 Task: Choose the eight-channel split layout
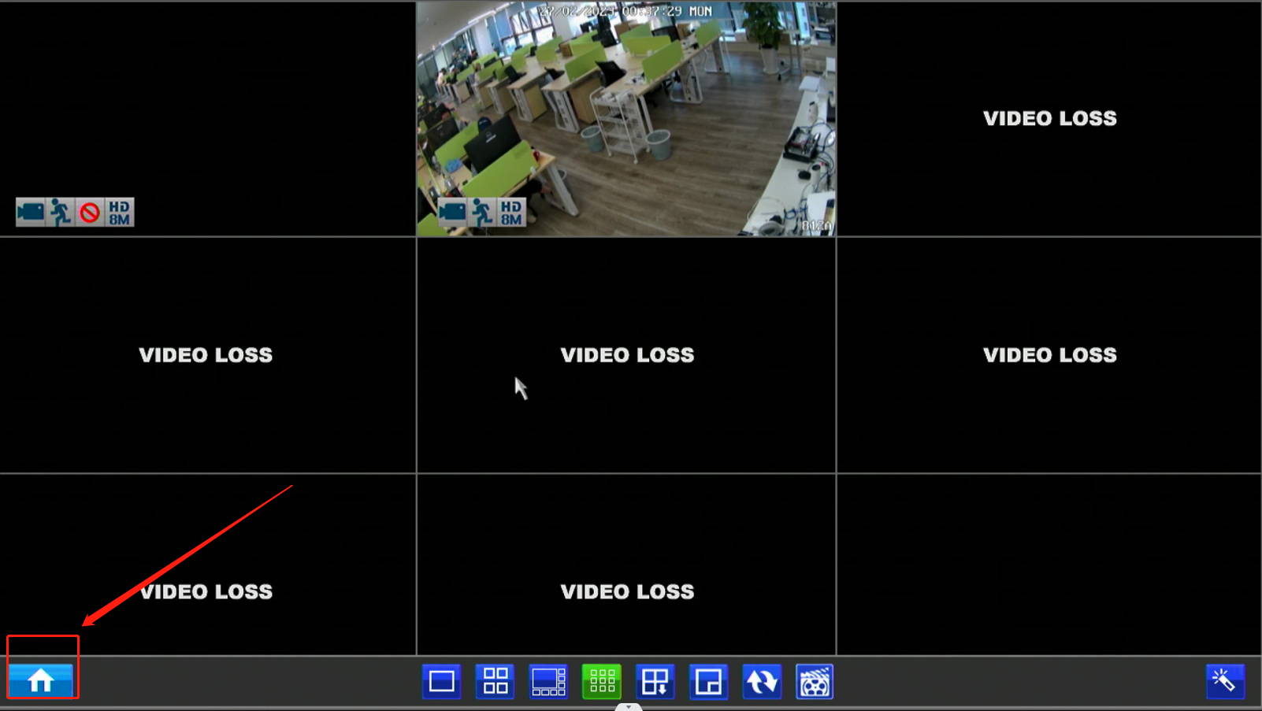tap(548, 682)
